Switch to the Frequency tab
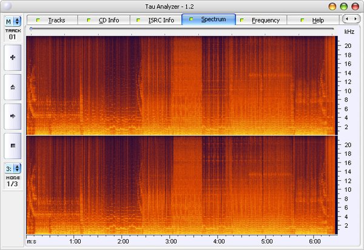This screenshot has width=364, height=250. 261,20
